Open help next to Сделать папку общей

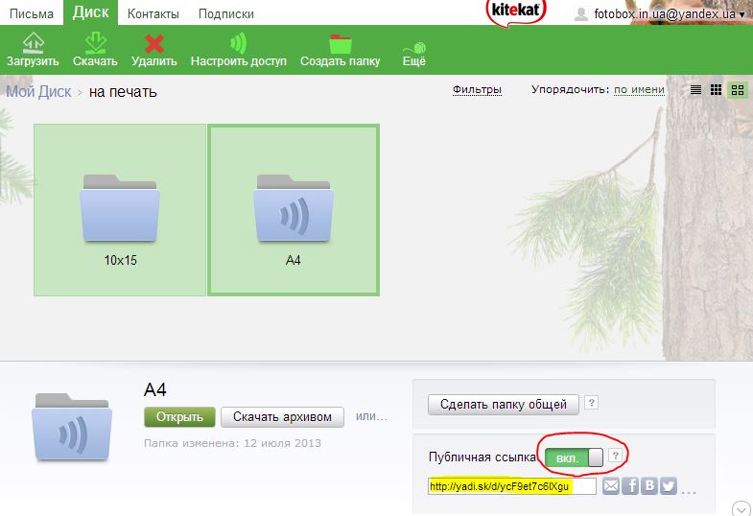tap(592, 403)
